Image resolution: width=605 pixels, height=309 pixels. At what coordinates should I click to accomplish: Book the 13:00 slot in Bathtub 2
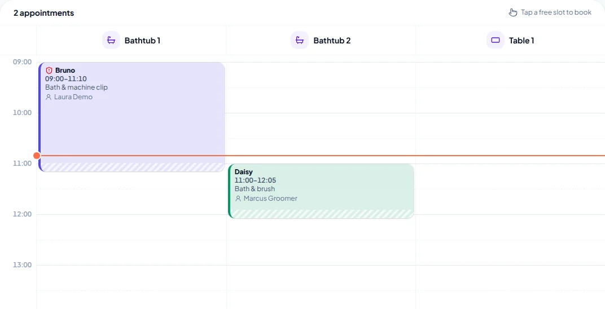point(321,278)
